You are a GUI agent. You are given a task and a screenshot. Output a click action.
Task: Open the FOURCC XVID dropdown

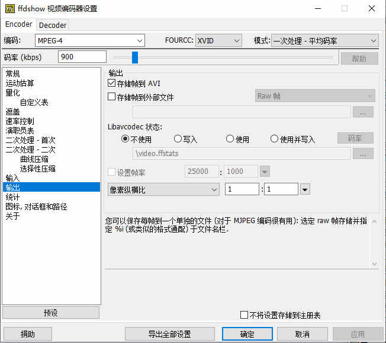pos(218,40)
